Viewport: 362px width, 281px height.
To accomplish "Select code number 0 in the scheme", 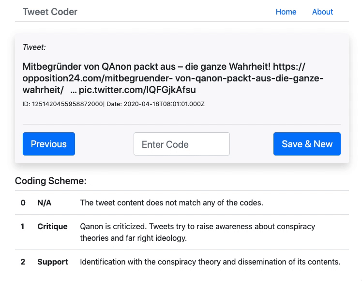I will (23, 203).
